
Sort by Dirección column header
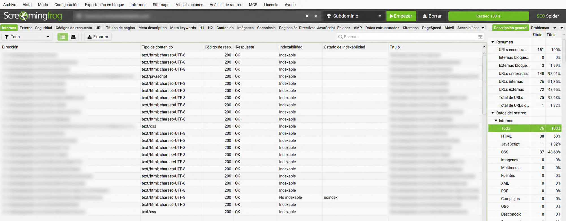click(70, 47)
